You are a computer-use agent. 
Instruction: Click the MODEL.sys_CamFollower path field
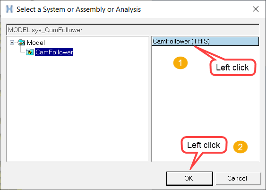[133, 30]
